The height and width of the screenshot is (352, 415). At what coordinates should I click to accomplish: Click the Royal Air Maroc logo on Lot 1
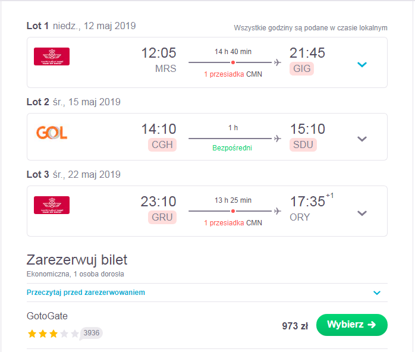(52, 56)
